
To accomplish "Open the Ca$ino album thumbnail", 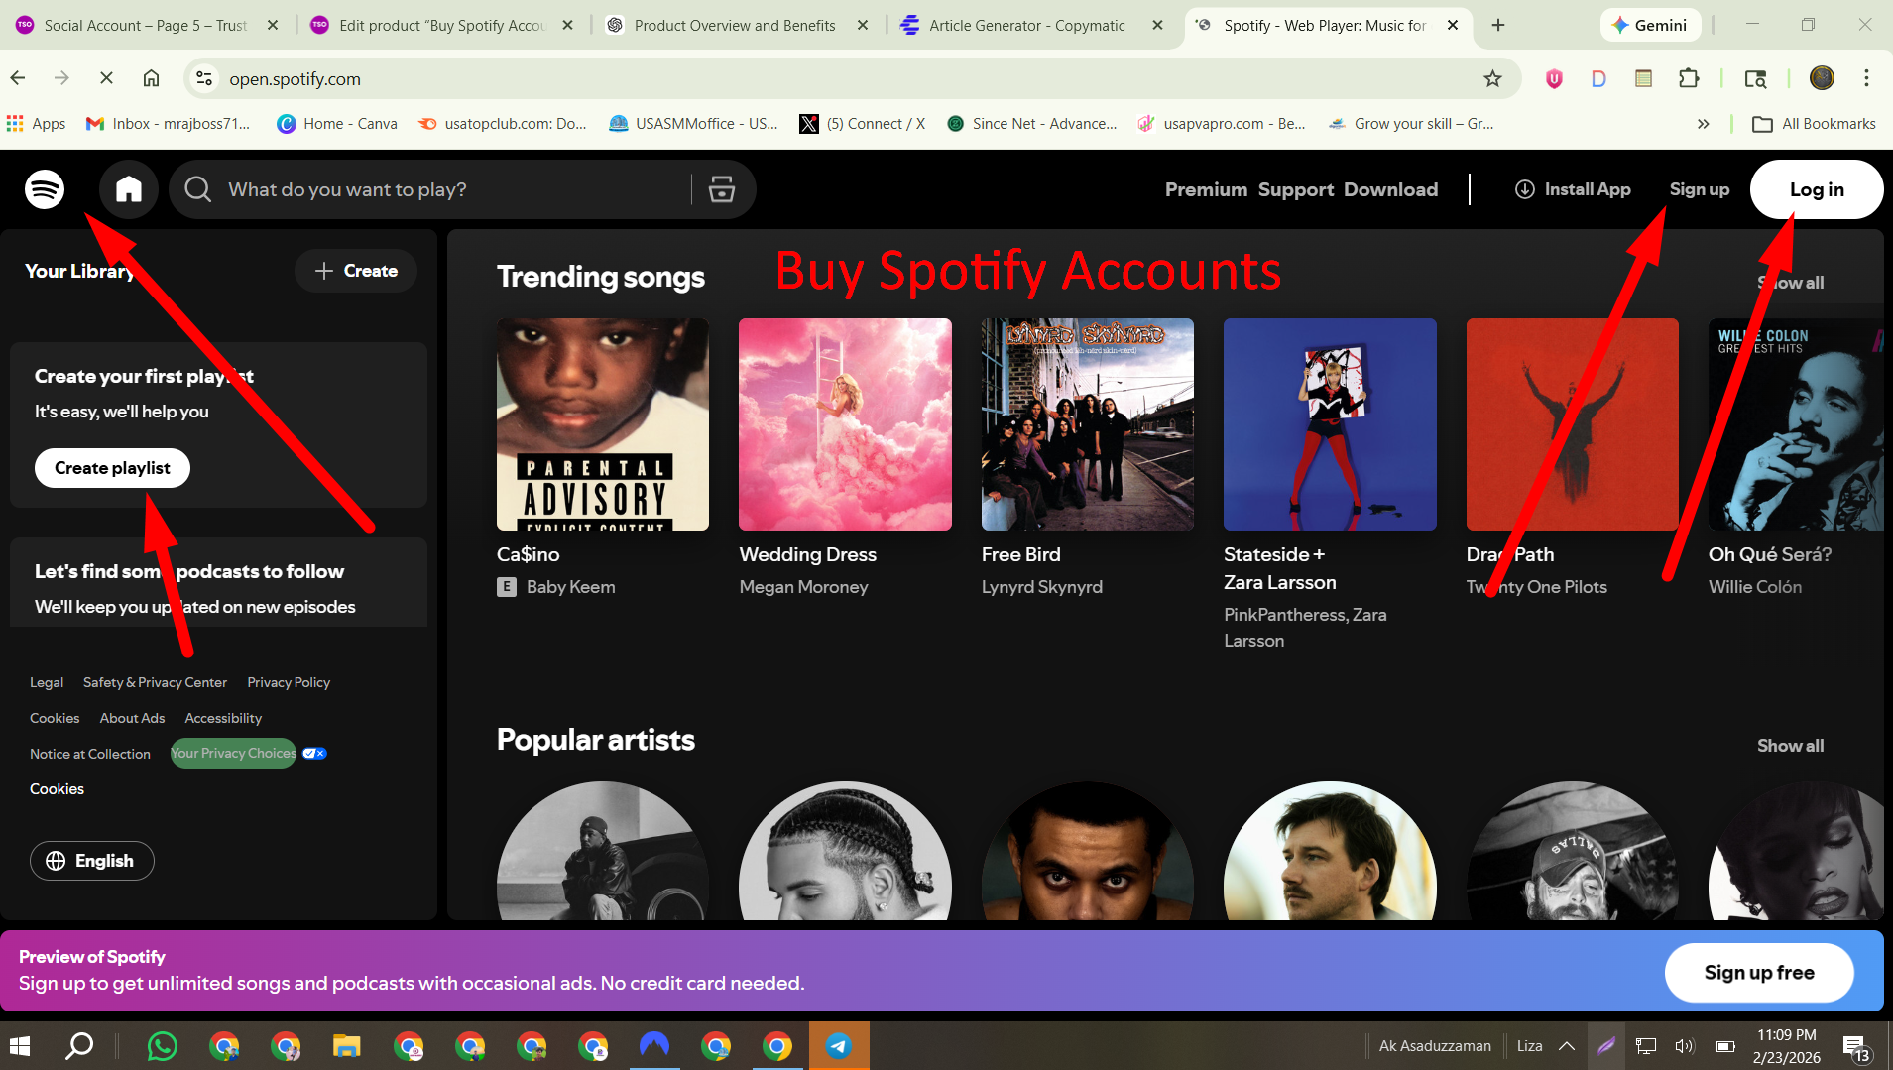I will [x=603, y=424].
